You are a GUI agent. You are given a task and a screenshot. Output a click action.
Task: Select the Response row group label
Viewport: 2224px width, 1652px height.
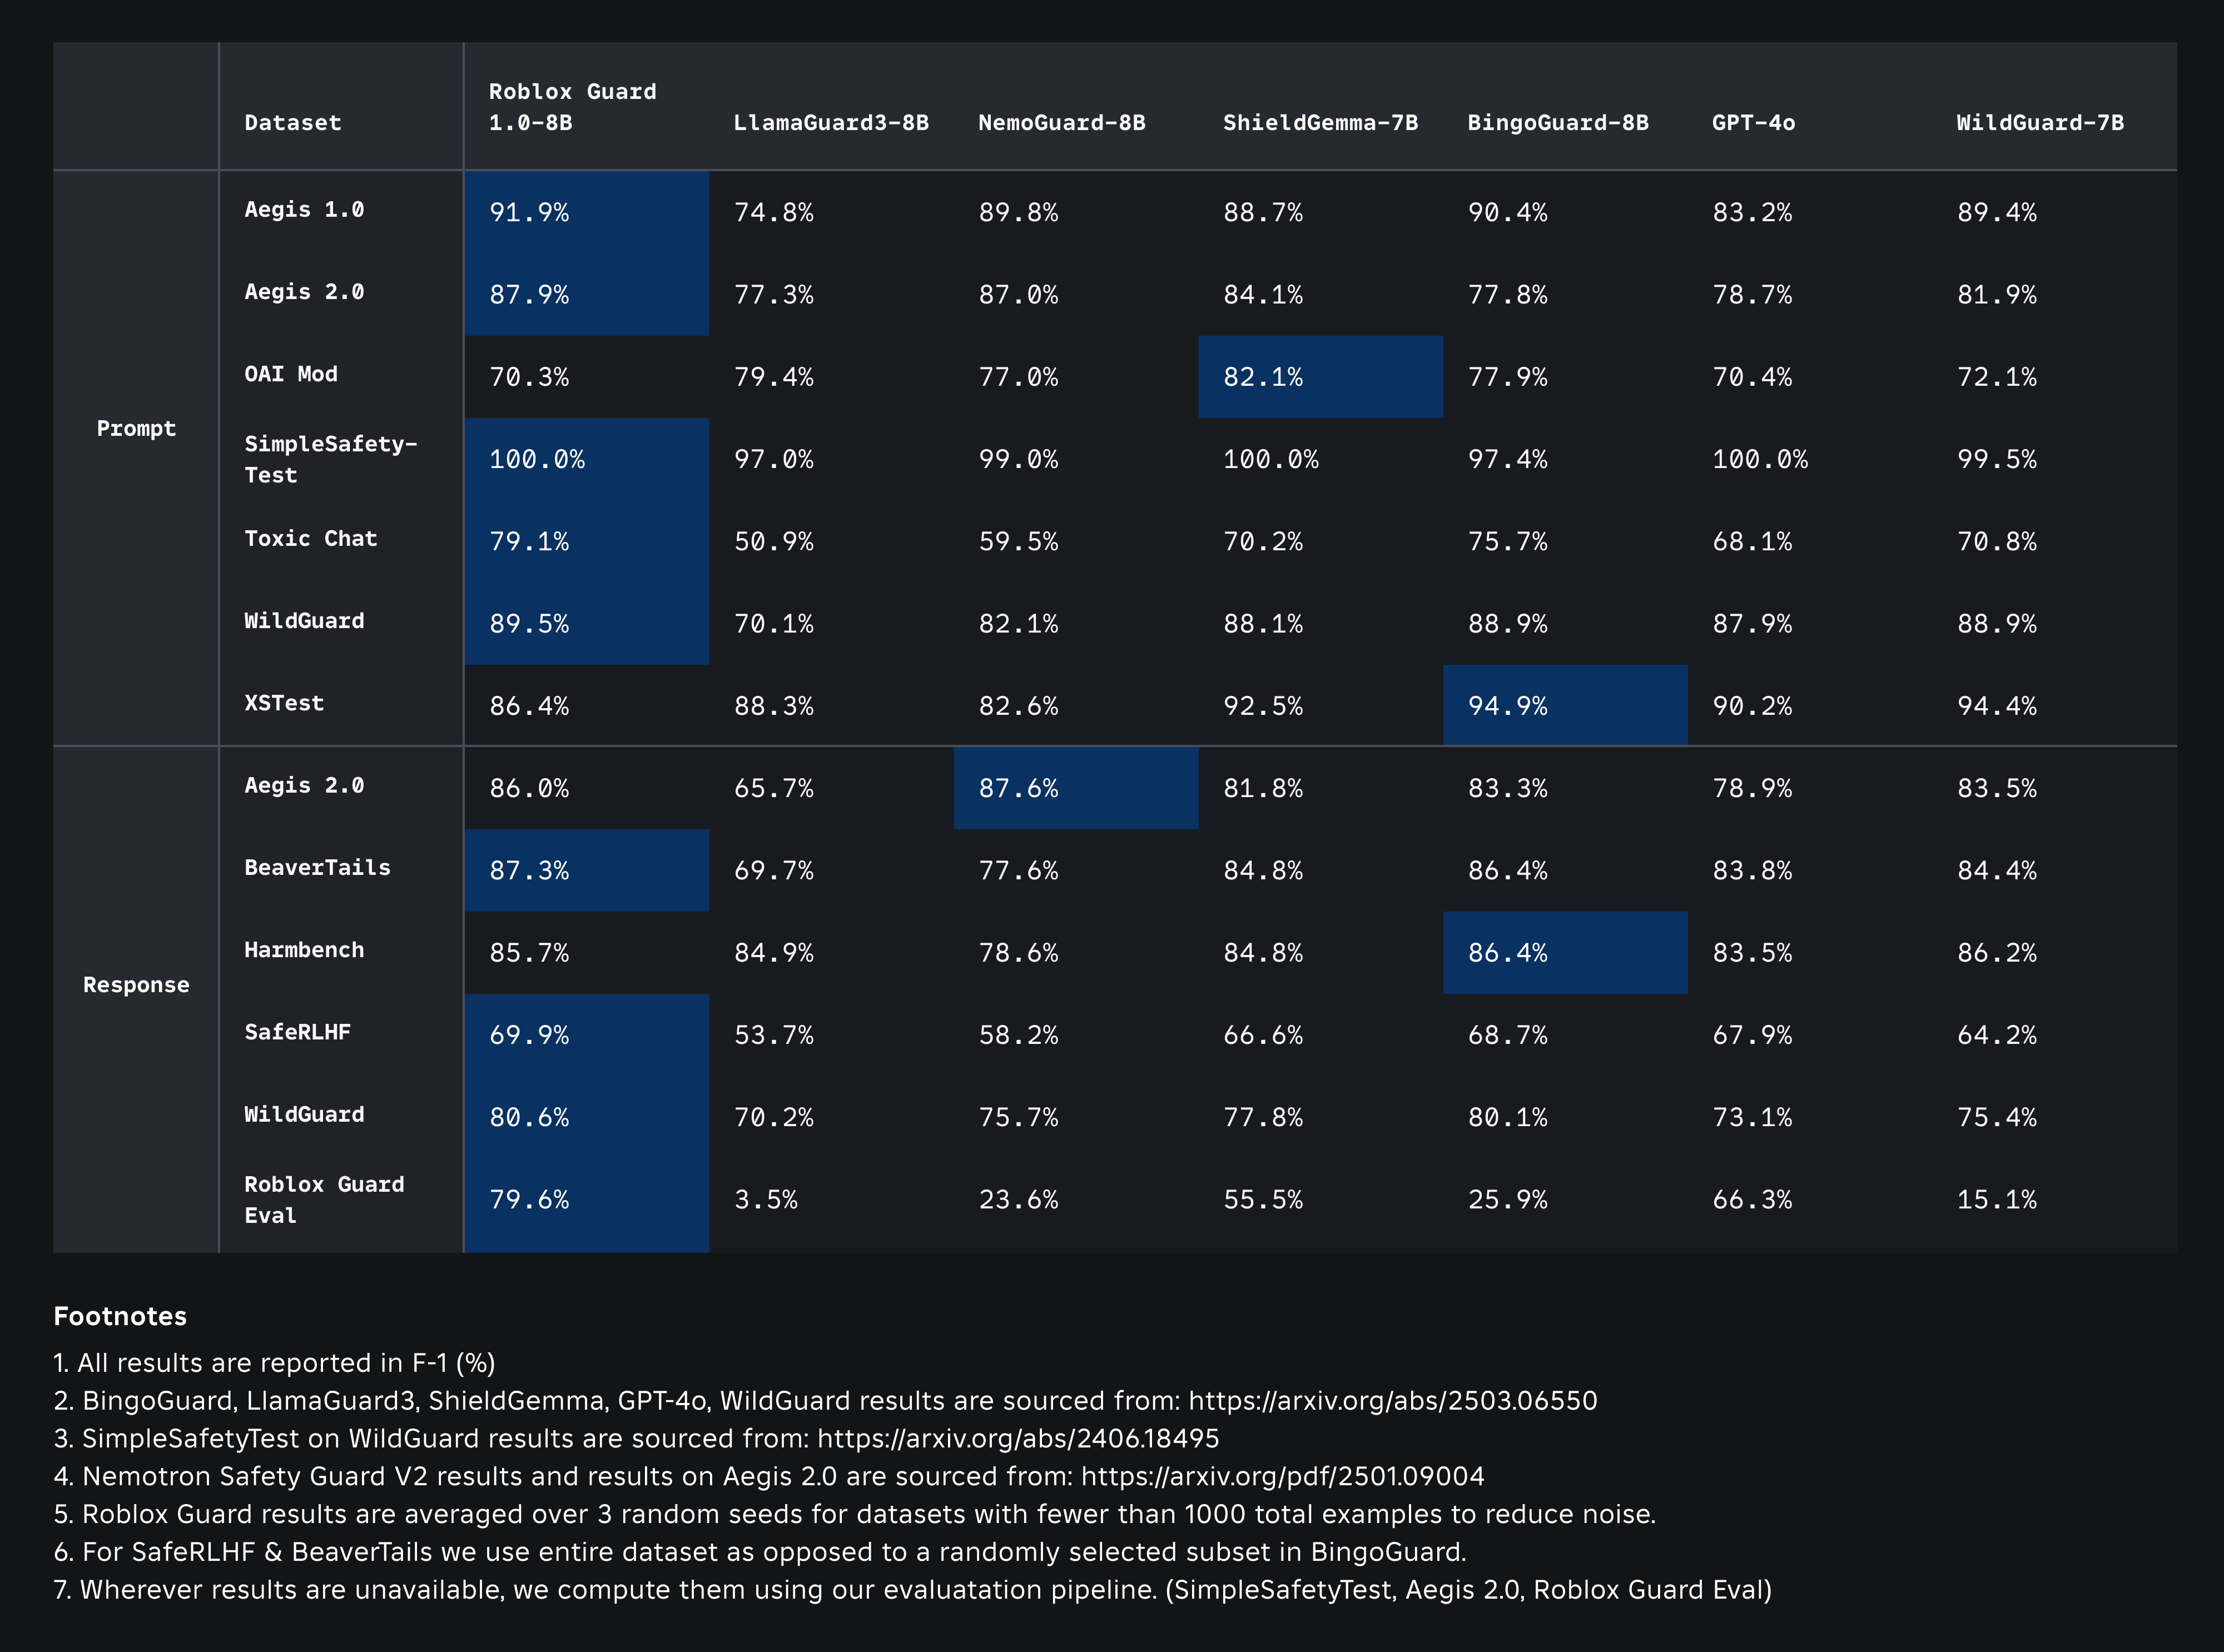click(x=136, y=985)
